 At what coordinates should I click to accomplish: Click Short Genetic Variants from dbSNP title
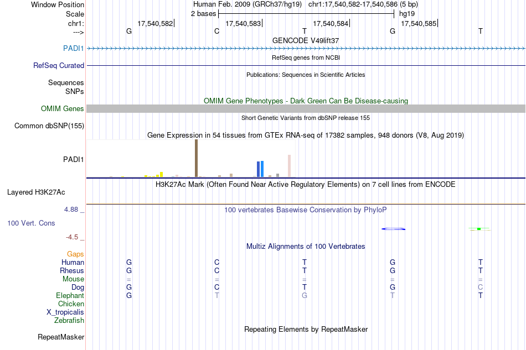306,118
